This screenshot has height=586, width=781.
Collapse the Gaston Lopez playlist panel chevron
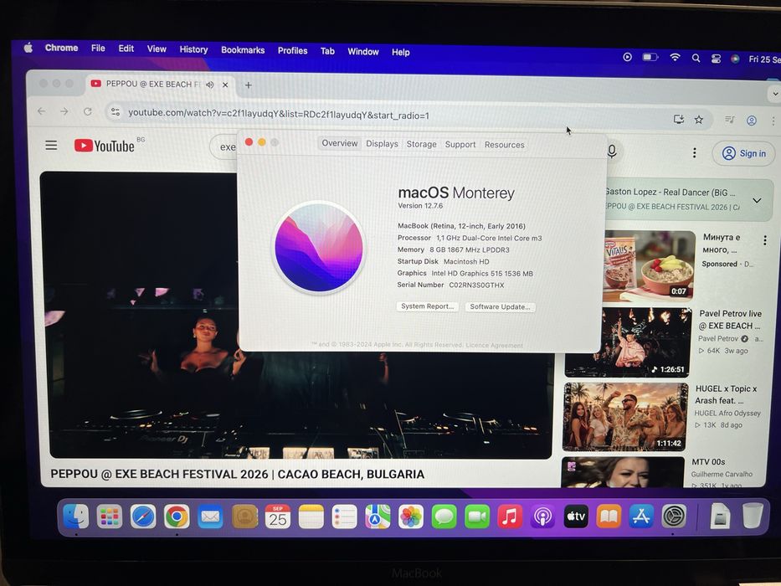[757, 201]
